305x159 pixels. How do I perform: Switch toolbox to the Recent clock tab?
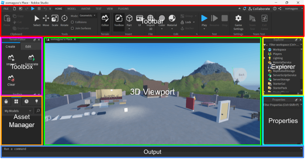(x=26, y=101)
